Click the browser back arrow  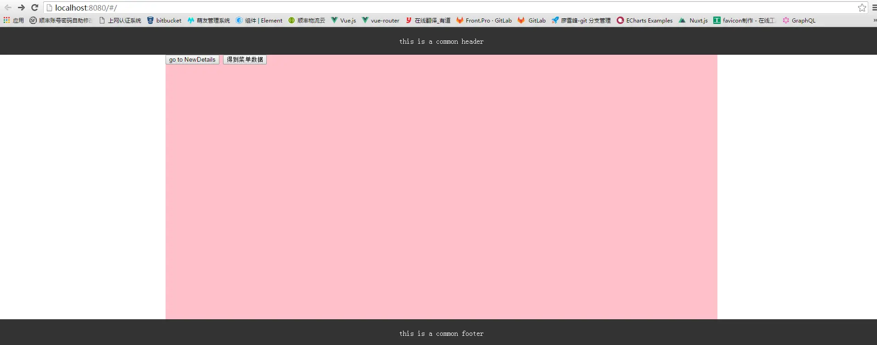(8, 8)
